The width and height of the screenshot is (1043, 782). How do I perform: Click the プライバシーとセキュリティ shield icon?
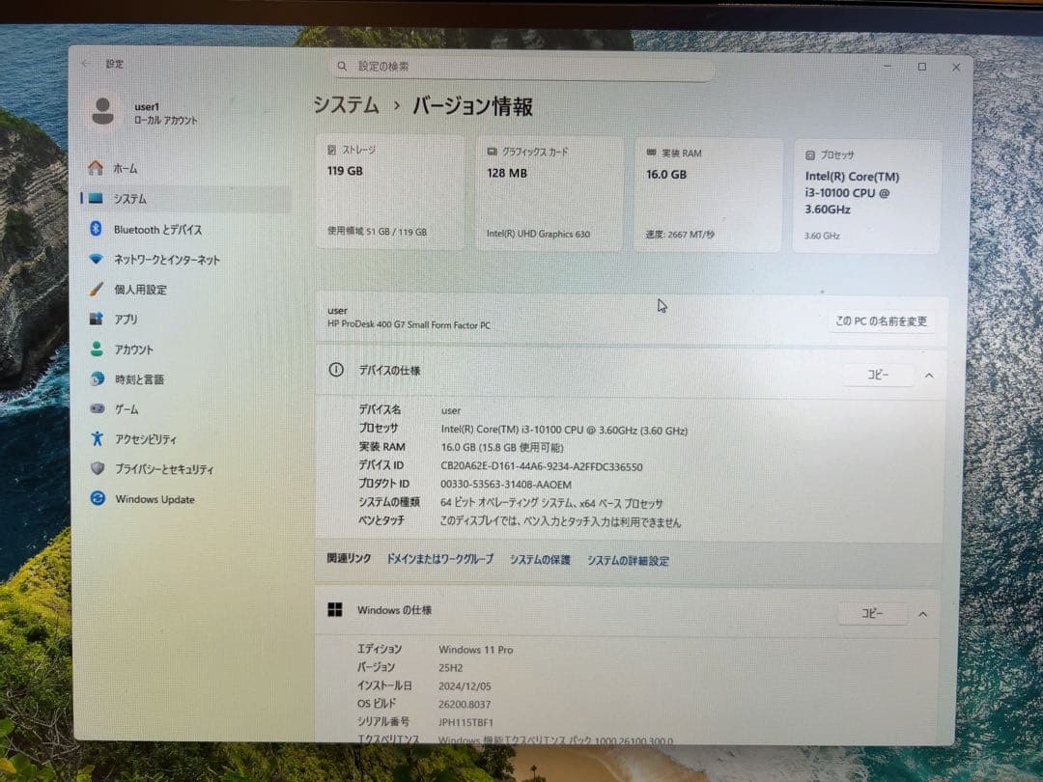coord(98,468)
